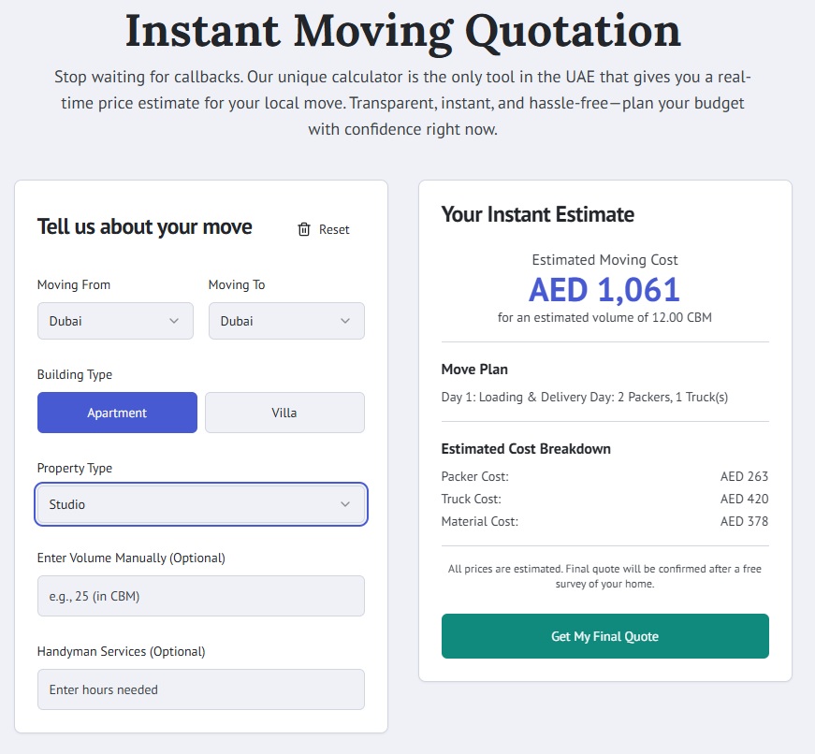Expand the Property Type dropdown showing Studio
This screenshot has width=815, height=754.
(201, 504)
